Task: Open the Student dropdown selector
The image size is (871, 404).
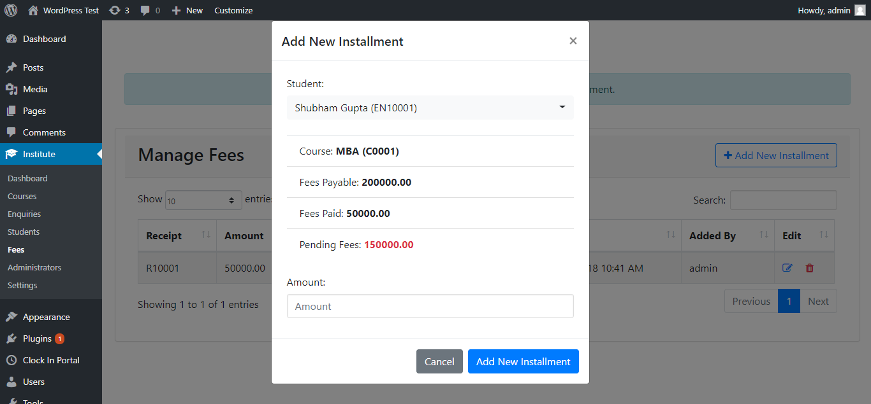Action: tap(430, 108)
